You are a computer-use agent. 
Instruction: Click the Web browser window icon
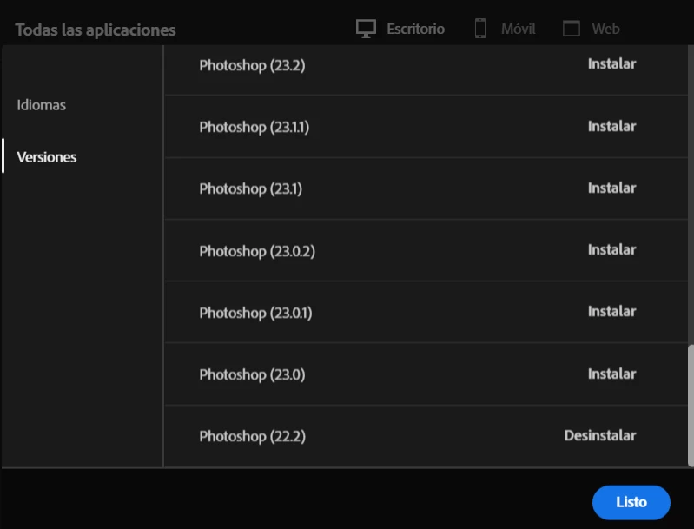tap(572, 29)
